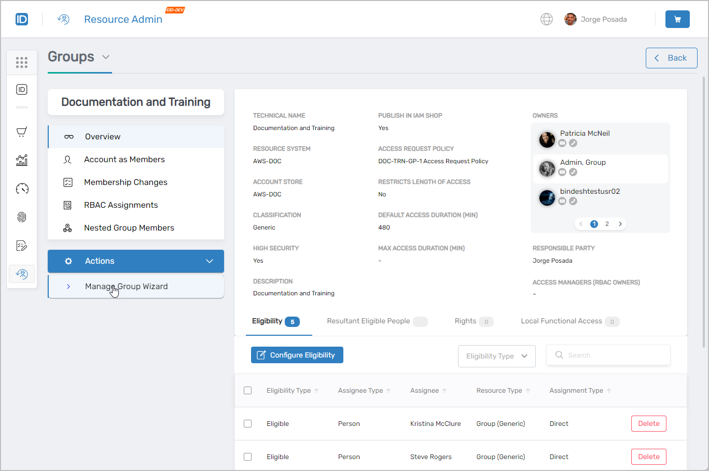Delete the Kristina McClure eligibility row
Viewport: 709px width, 471px height.
pos(648,424)
